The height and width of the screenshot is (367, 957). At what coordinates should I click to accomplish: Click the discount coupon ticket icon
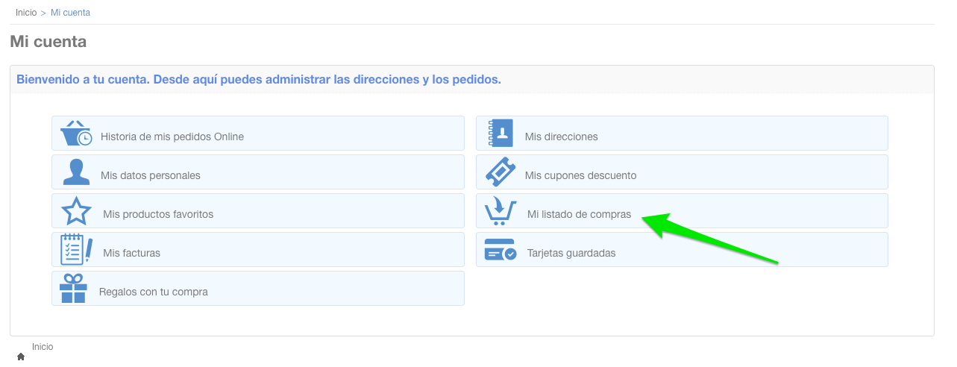click(501, 172)
